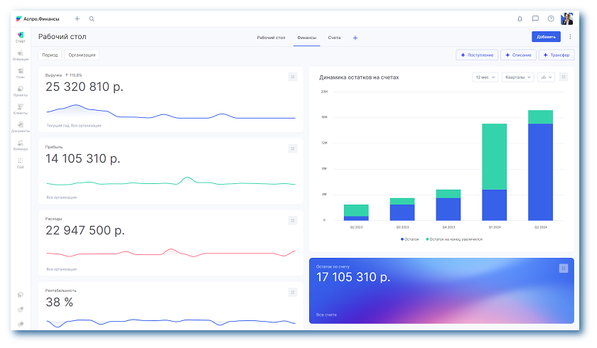
Task: Click the blue Добавить button
Action: coord(546,37)
